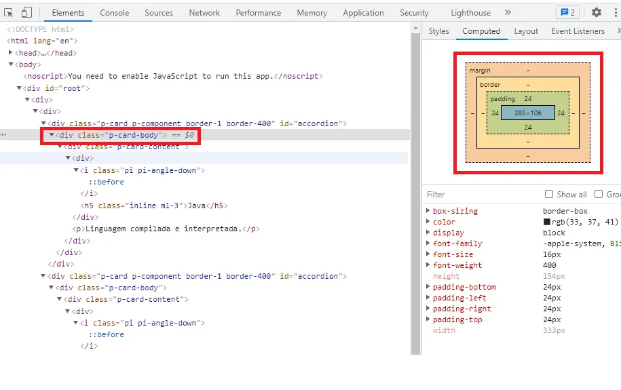This screenshot has width=621, height=390.
Task: Open DevTools settings gear
Action: pos(597,13)
